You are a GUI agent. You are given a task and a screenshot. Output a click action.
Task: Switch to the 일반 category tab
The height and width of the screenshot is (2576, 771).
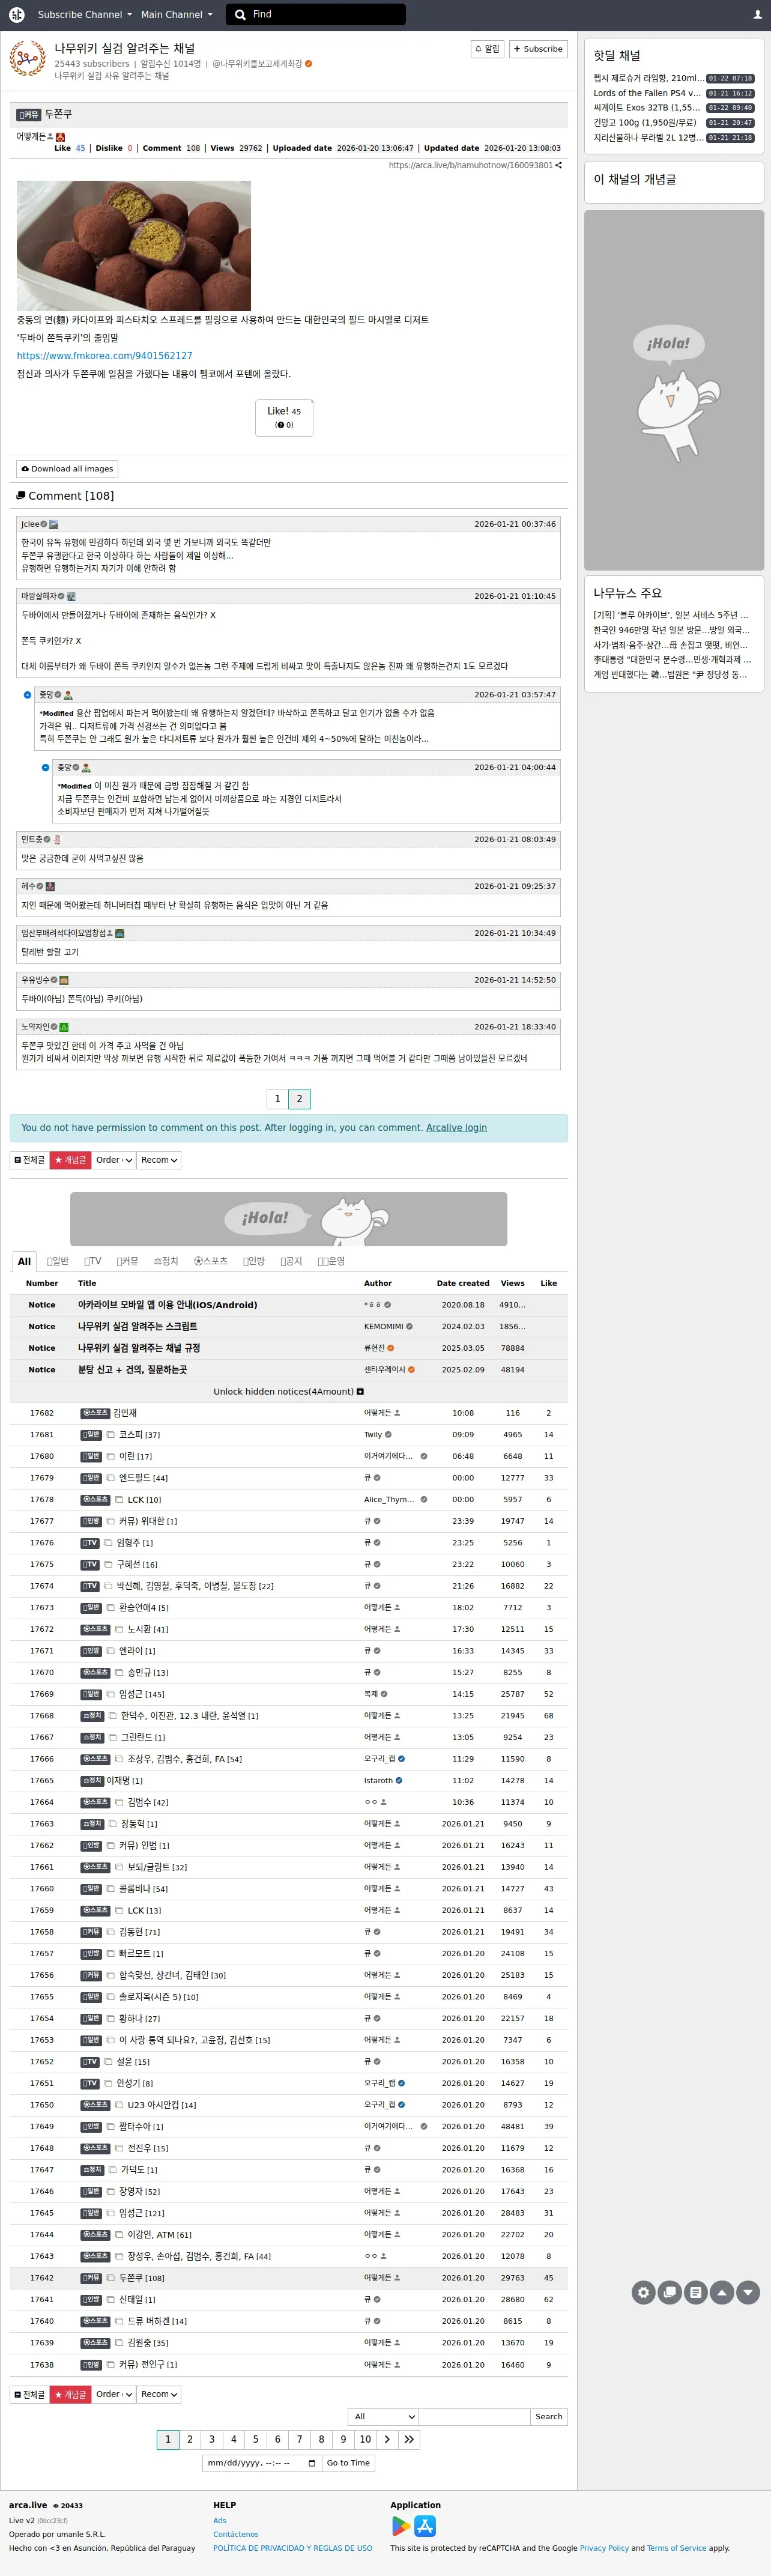point(58,1262)
